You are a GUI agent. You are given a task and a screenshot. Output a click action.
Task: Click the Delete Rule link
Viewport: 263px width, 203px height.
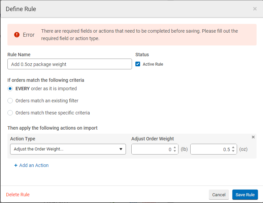[18, 195]
